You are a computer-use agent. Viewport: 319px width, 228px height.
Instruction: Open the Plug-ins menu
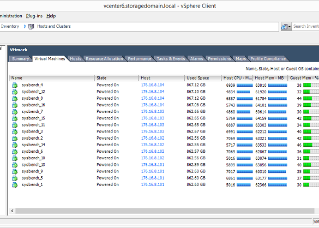(x=34, y=16)
